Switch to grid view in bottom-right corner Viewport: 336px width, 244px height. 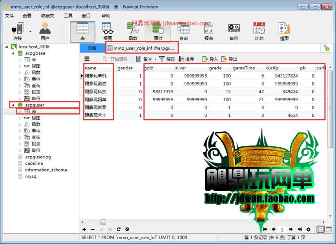tap(321, 229)
